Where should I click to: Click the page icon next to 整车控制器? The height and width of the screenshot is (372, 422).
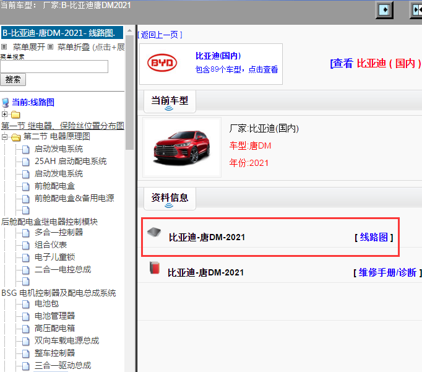tap(26, 353)
